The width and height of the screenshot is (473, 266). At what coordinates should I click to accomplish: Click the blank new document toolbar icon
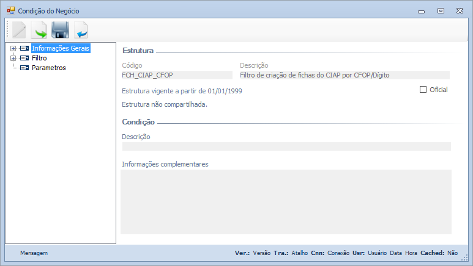coord(19,30)
